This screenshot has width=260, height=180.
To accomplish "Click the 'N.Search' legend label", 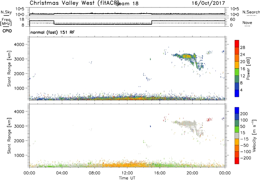I will coord(251,12).
